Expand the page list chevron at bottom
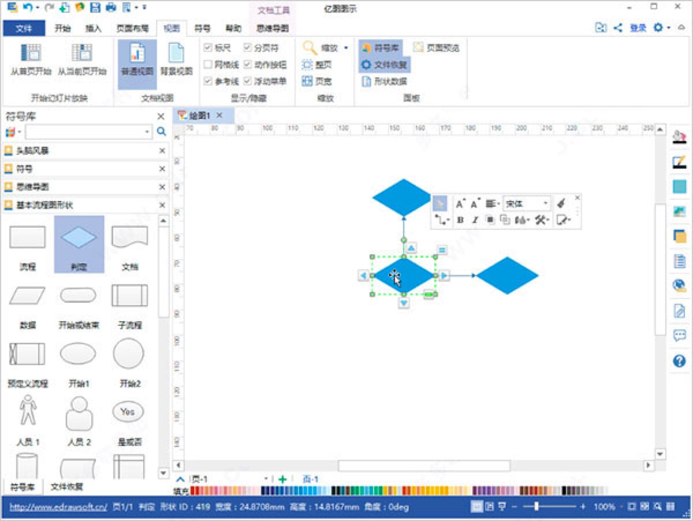693x521 pixels. (181, 479)
